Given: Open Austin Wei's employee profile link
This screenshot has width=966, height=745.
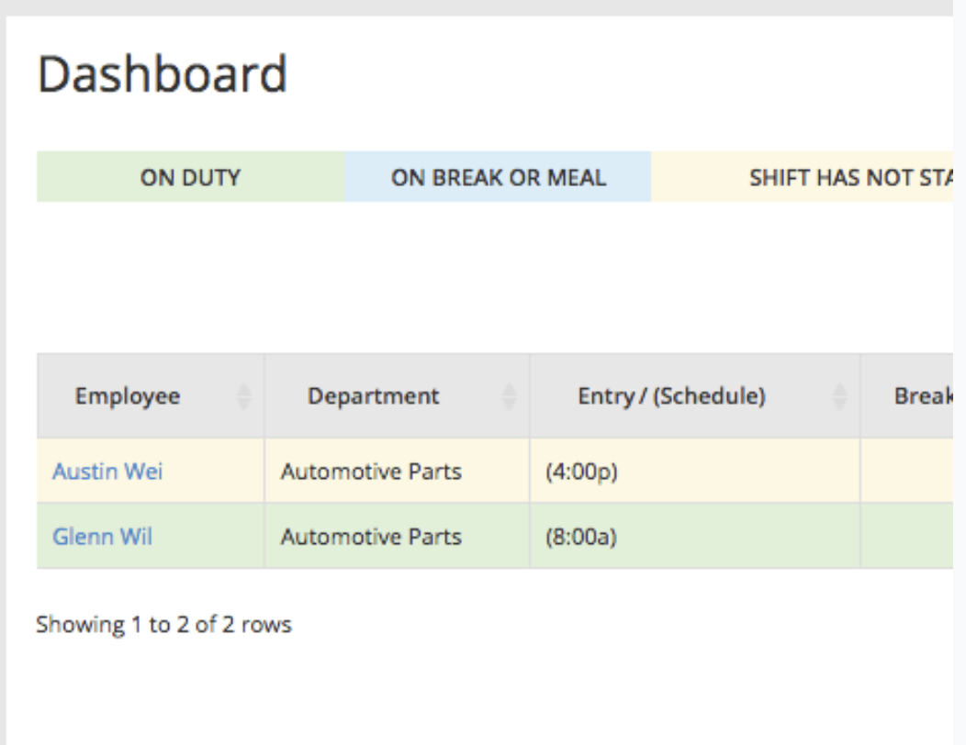Looking at the screenshot, I should [x=107, y=472].
